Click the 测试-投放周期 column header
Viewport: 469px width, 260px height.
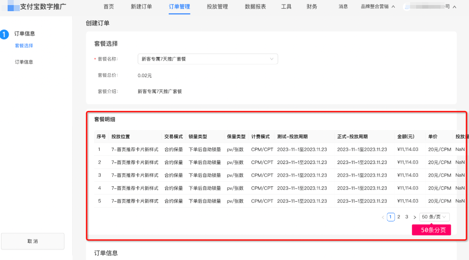click(292, 137)
